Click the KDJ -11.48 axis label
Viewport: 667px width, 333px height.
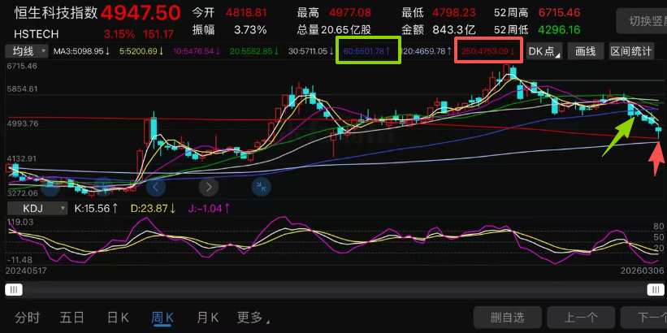pyautogui.click(x=19, y=260)
